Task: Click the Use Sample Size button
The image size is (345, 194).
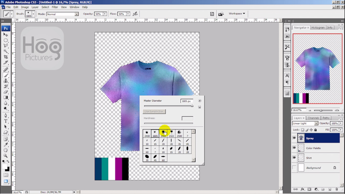Action: click(154, 111)
